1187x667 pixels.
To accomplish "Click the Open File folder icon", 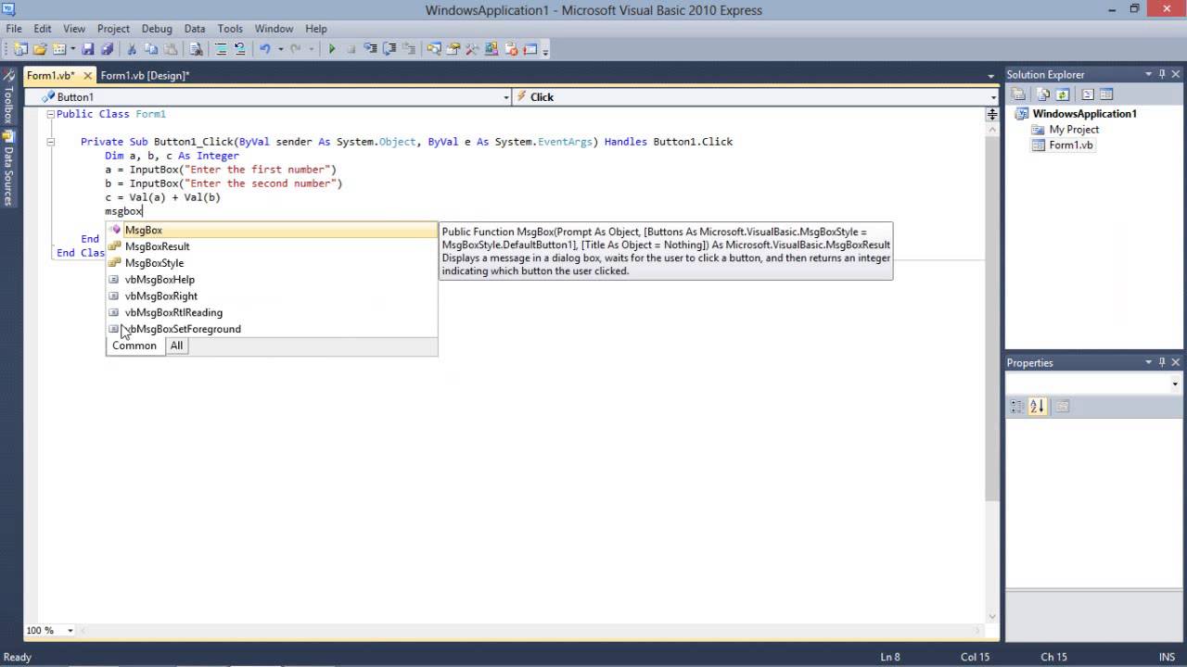I will point(40,49).
